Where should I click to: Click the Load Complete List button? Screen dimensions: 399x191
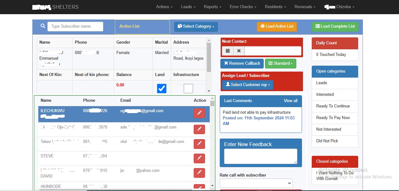pos(335,26)
